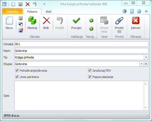Viewport: 152px width, 121px height.
Task: Disable the Popuni plaćanje checkbox
Action: [x=90, y=77]
